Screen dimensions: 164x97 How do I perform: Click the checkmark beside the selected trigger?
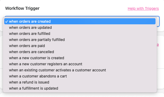(x=6, y=21)
